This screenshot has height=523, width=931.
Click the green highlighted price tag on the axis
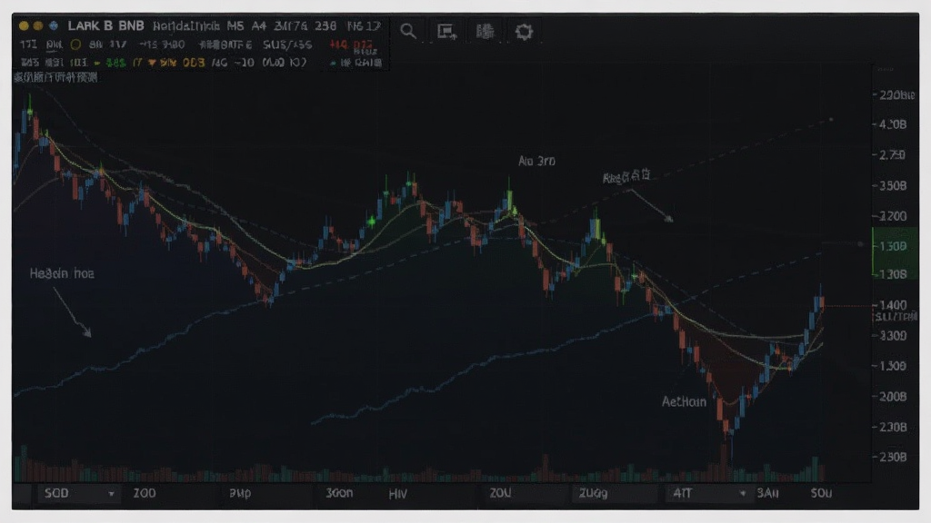pos(895,252)
